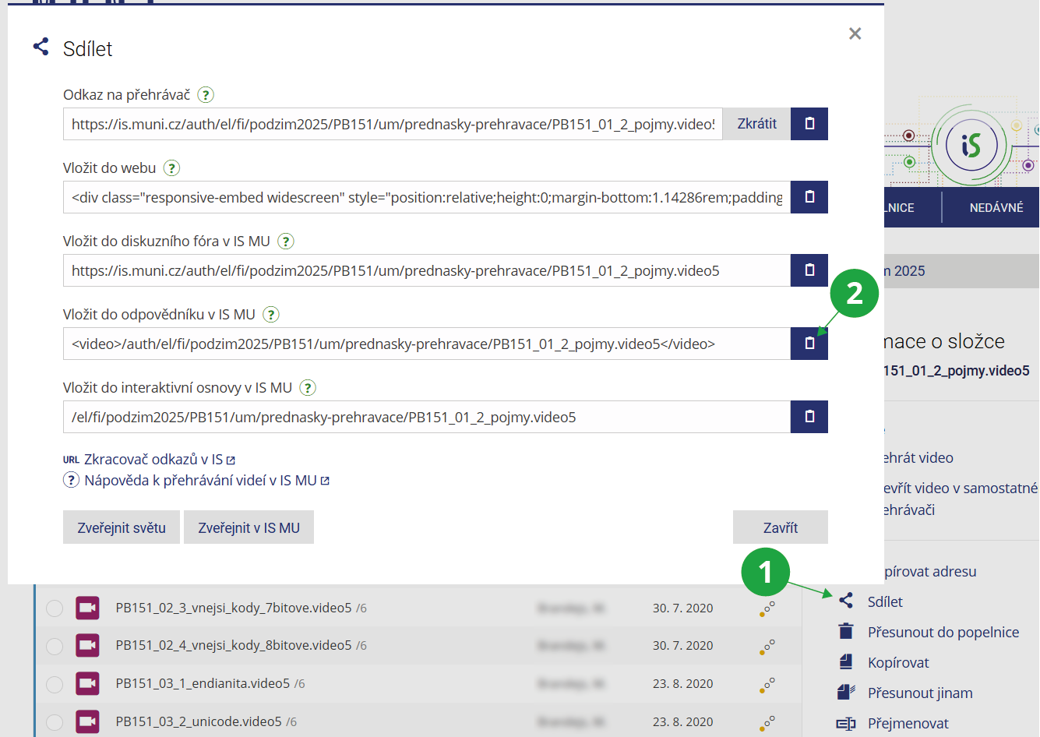Select the PB151_02_4_vnejsi_kody_8bitove.video5 radio button
This screenshot has width=1040, height=737.
click(55, 646)
